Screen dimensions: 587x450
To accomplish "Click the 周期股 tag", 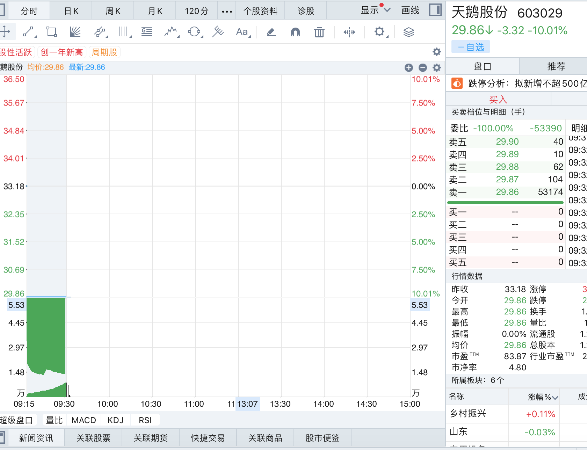I will tap(104, 52).
